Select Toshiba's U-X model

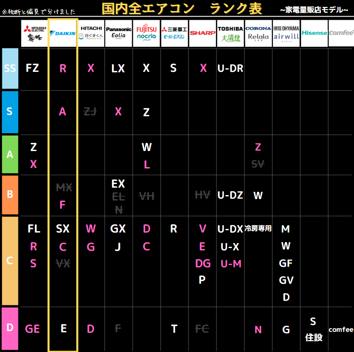(230, 247)
